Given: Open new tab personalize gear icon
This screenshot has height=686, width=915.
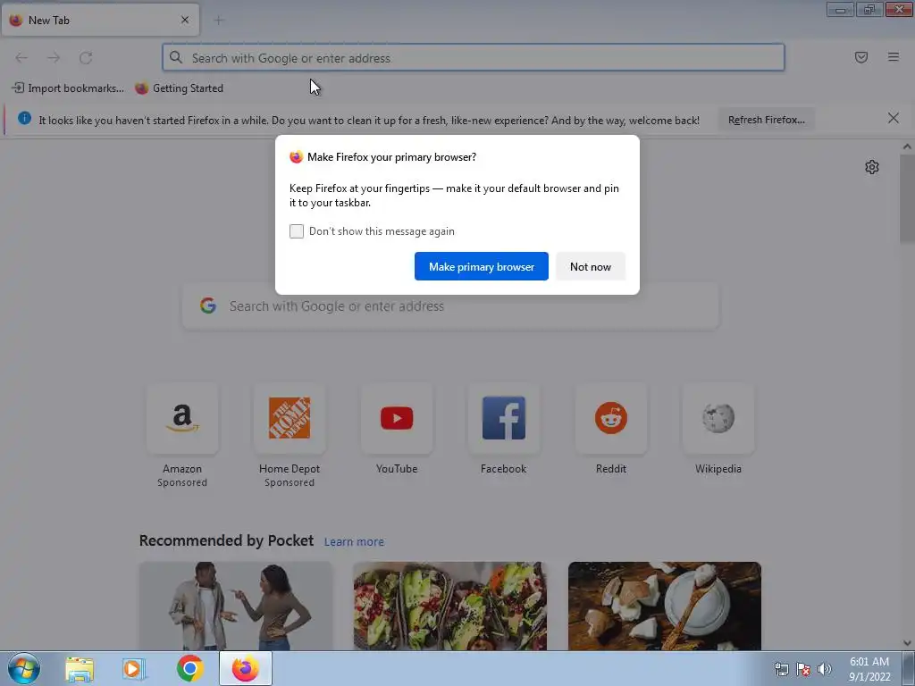Looking at the screenshot, I should pyautogui.click(x=872, y=167).
